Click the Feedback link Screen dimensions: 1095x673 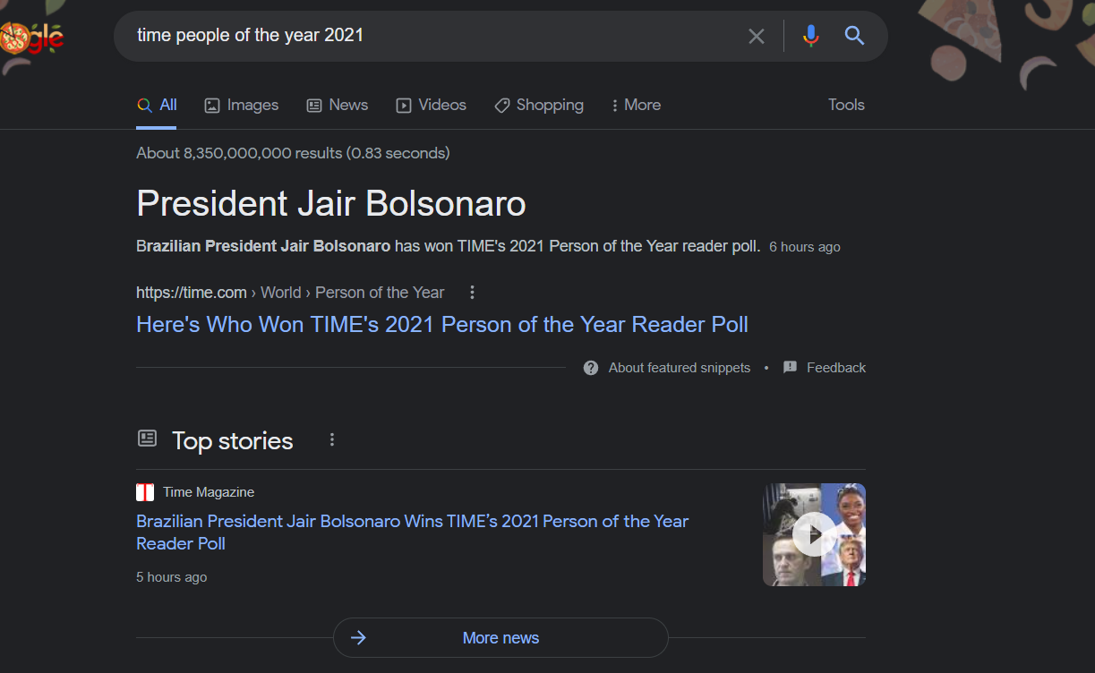point(836,368)
